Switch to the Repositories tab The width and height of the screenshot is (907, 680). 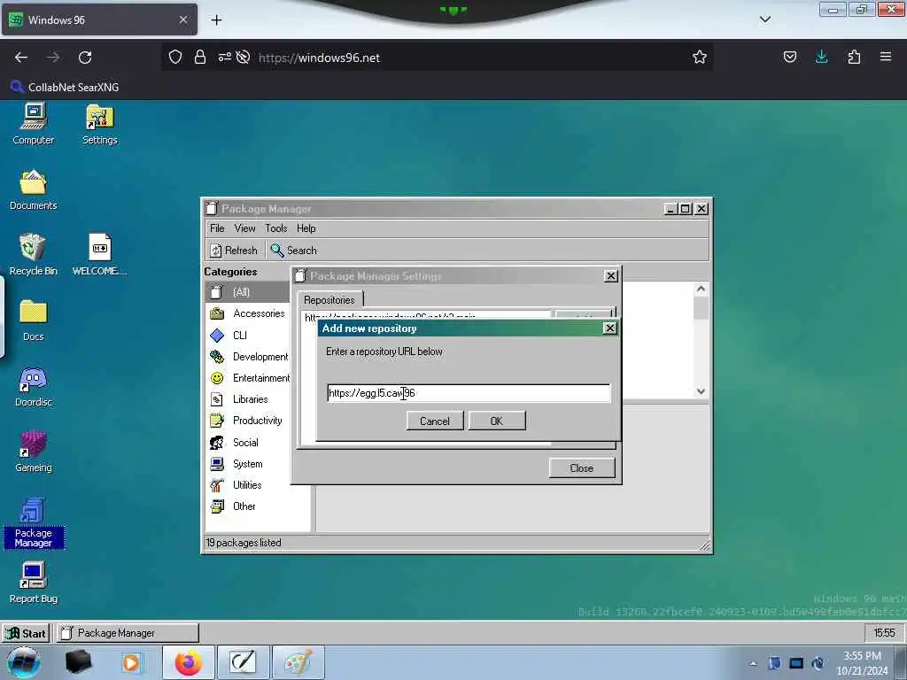[x=329, y=300]
